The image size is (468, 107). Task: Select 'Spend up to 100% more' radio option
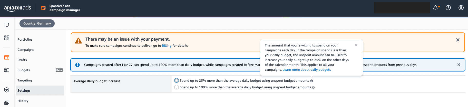pyautogui.click(x=177, y=87)
